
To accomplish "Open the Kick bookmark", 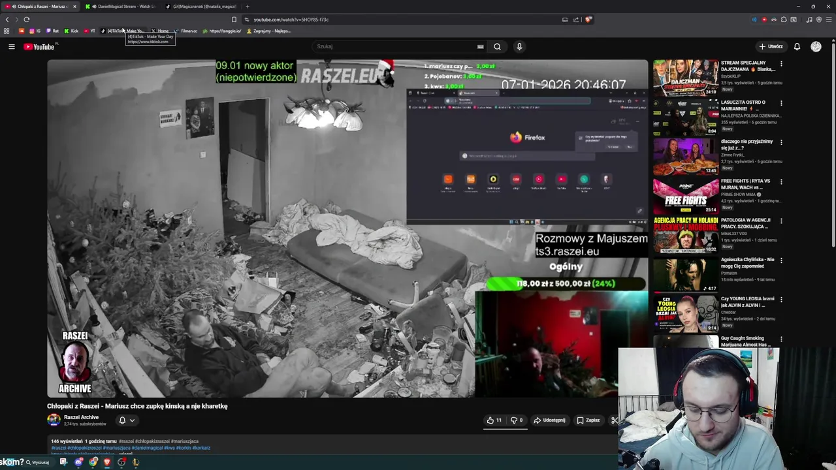I will [x=71, y=31].
